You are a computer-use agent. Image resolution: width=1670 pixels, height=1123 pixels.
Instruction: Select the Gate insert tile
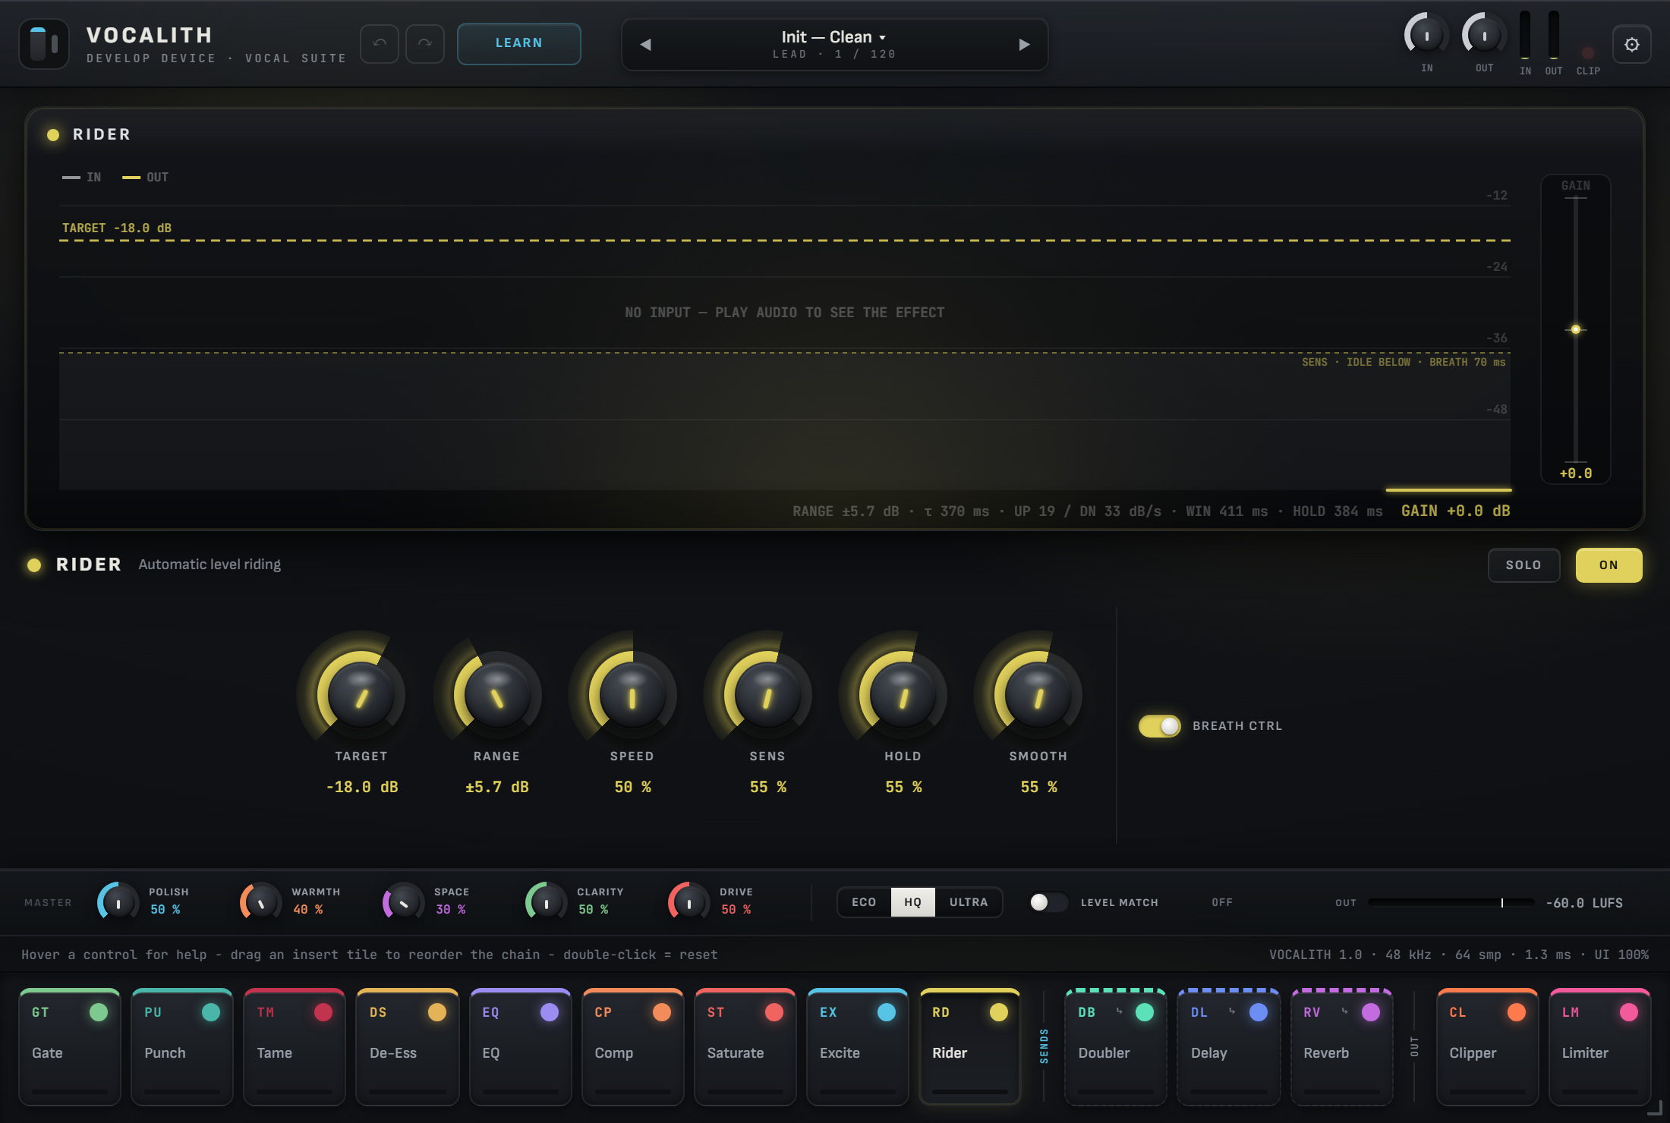[70, 1047]
